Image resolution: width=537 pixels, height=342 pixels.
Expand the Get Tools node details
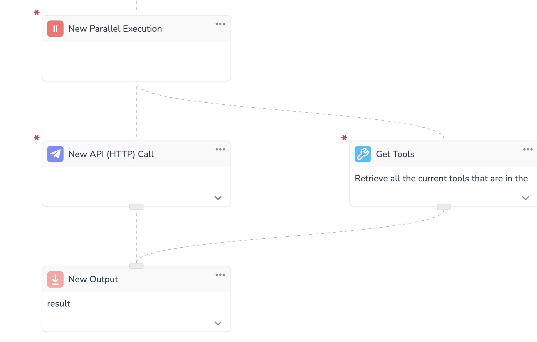[525, 198]
